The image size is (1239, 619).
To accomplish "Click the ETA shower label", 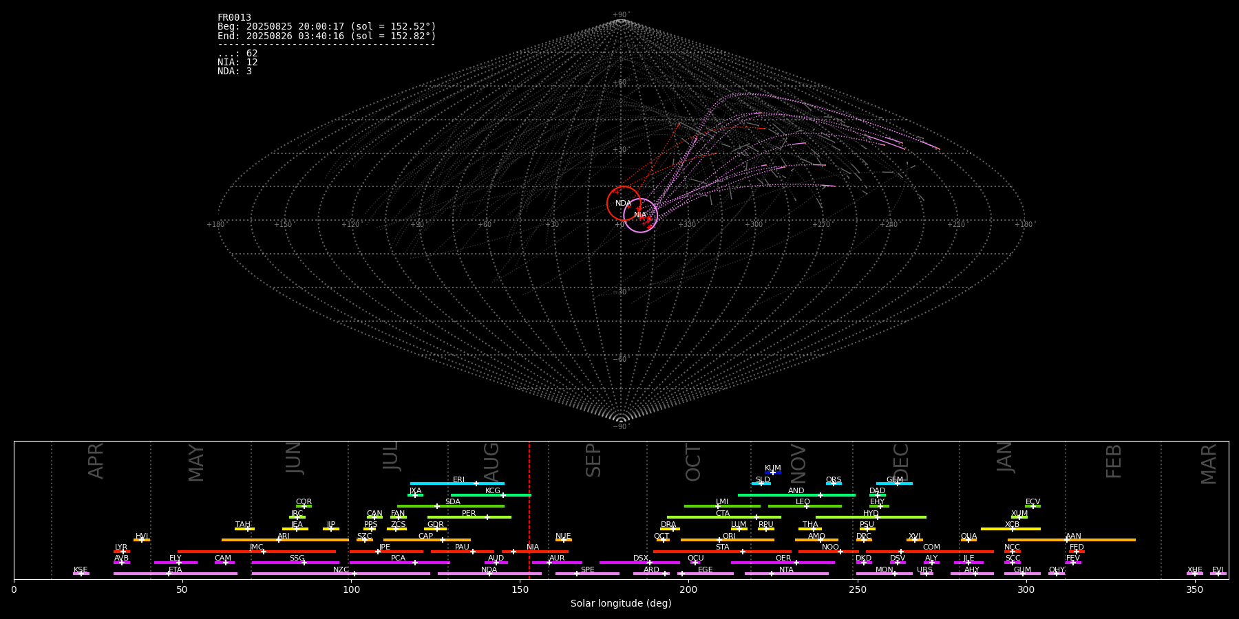I will 176,570.
